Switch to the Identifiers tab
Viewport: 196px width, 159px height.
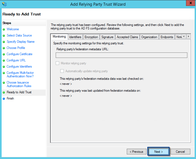(75, 37)
